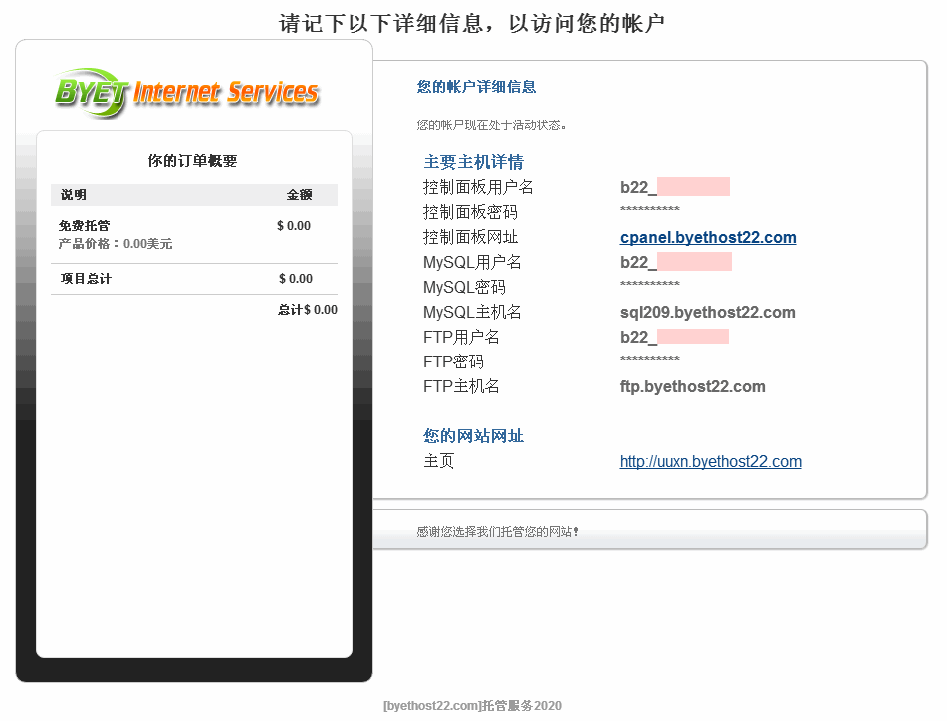Click the MySQL用户名 label
The height and width of the screenshot is (721, 947).
pyautogui.click(x=472, y=262)
